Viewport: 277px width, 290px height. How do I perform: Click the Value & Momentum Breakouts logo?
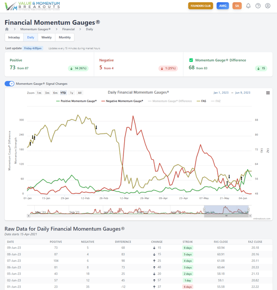(32, 6)
